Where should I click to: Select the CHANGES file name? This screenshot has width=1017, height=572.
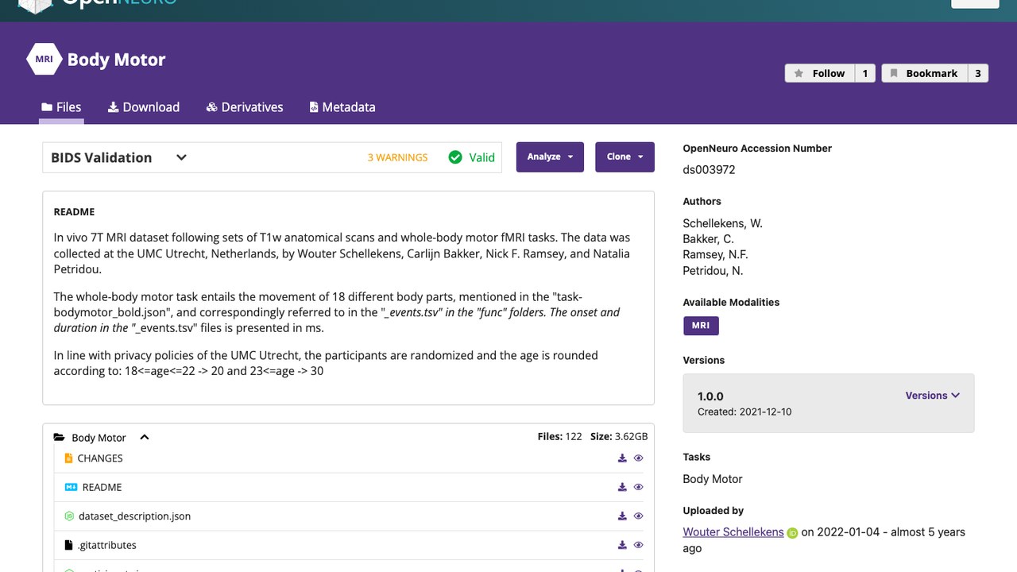[x=100, y=458]
